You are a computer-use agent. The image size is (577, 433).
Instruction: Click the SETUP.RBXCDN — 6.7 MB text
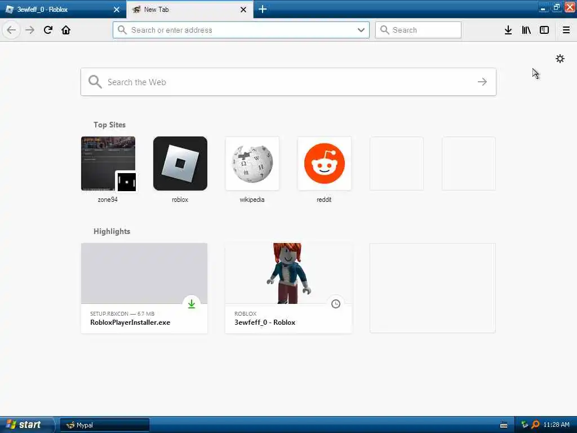[122, 313]
